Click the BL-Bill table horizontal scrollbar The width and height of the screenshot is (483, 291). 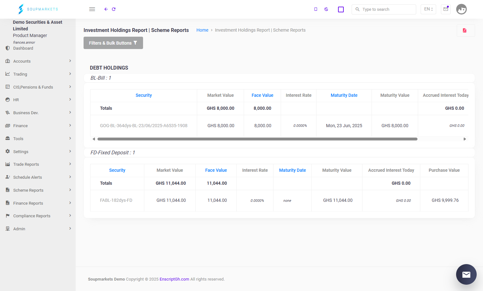point(257,139)
